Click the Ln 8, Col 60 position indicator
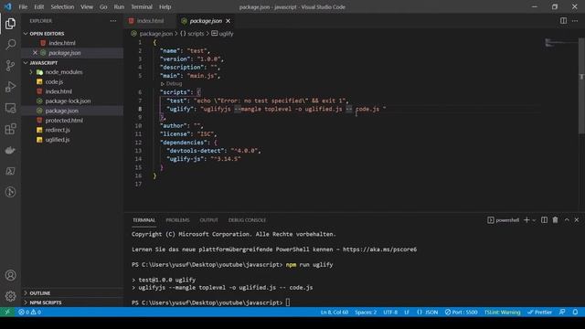Image resolution: width=585 pixels, height=329 pixels. point(335,313)
